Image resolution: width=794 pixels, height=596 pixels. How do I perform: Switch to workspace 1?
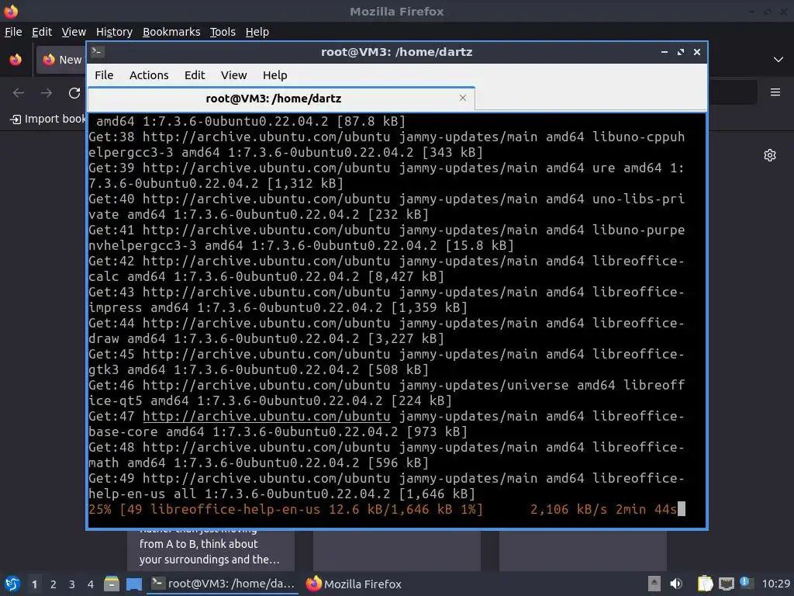click(34, 584)
